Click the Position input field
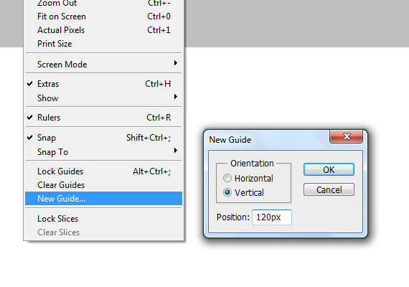The height and width of the screenshot is (287, 409). [271, 217]
